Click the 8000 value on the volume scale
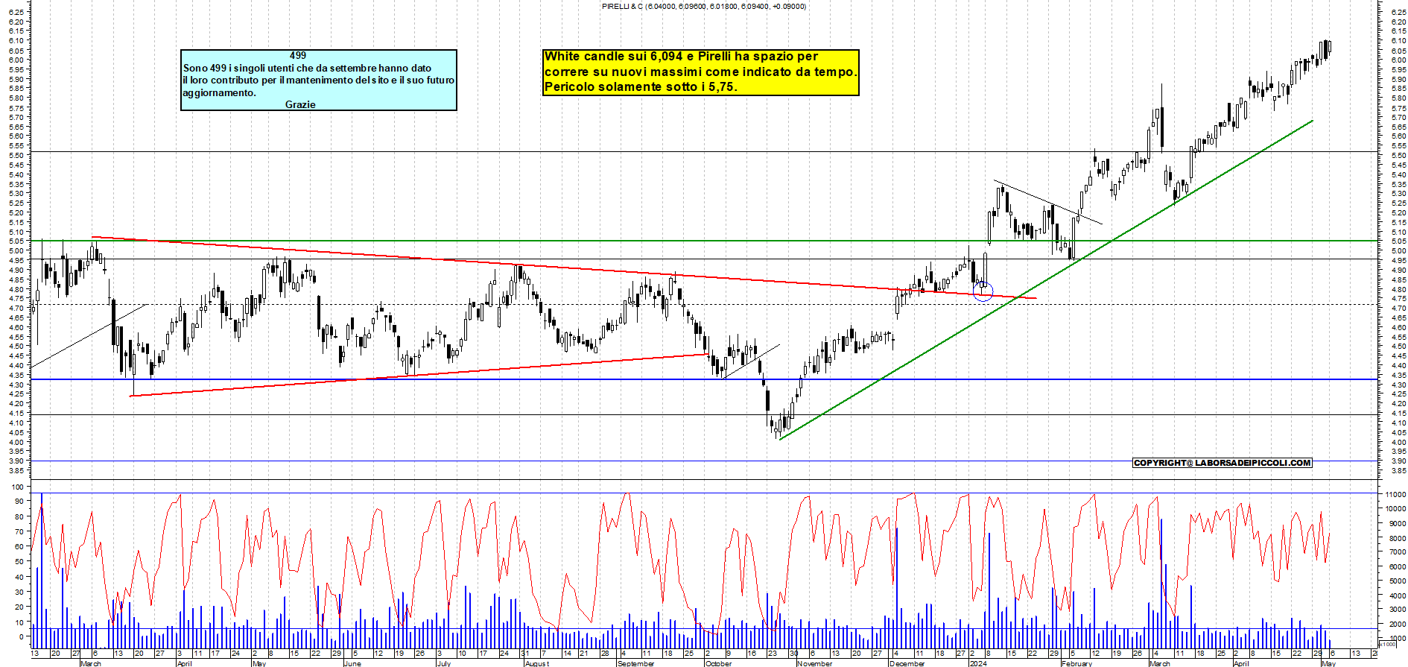The image size is (1408, 667). [x=1398, y=538]
